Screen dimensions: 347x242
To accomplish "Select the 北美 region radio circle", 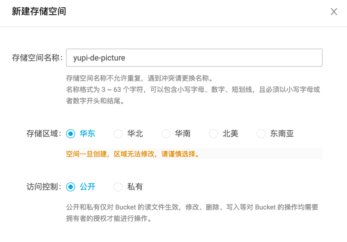I will 213,134.
